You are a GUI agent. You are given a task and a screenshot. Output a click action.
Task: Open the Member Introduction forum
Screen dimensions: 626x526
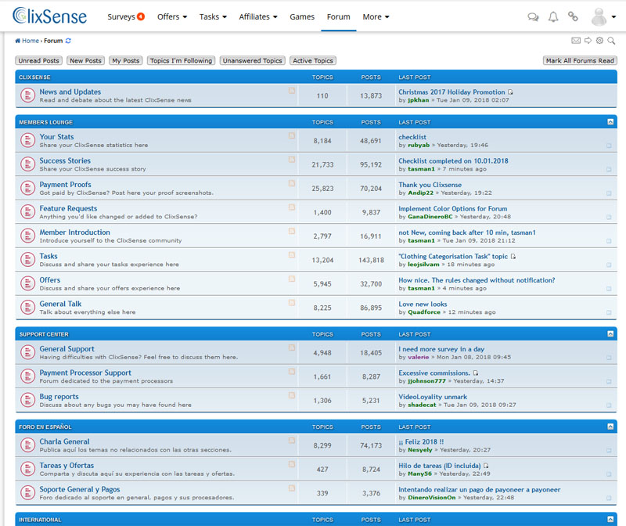pos(74,232)
